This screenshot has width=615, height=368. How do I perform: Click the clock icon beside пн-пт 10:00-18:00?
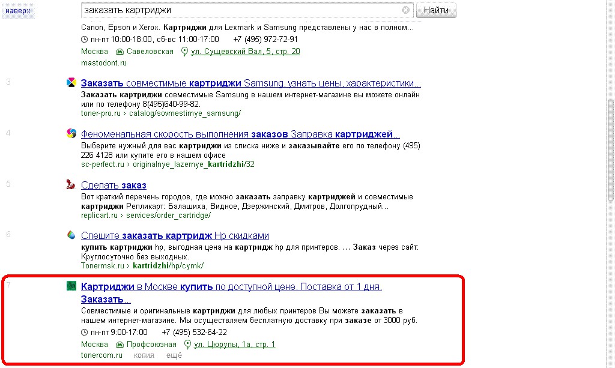84,39
